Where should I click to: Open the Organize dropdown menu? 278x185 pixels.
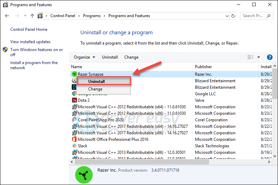pyautogui.click(x=84, y=57)
